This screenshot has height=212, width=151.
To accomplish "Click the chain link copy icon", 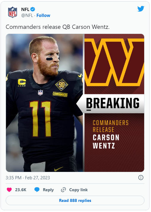I will point(63,190).
